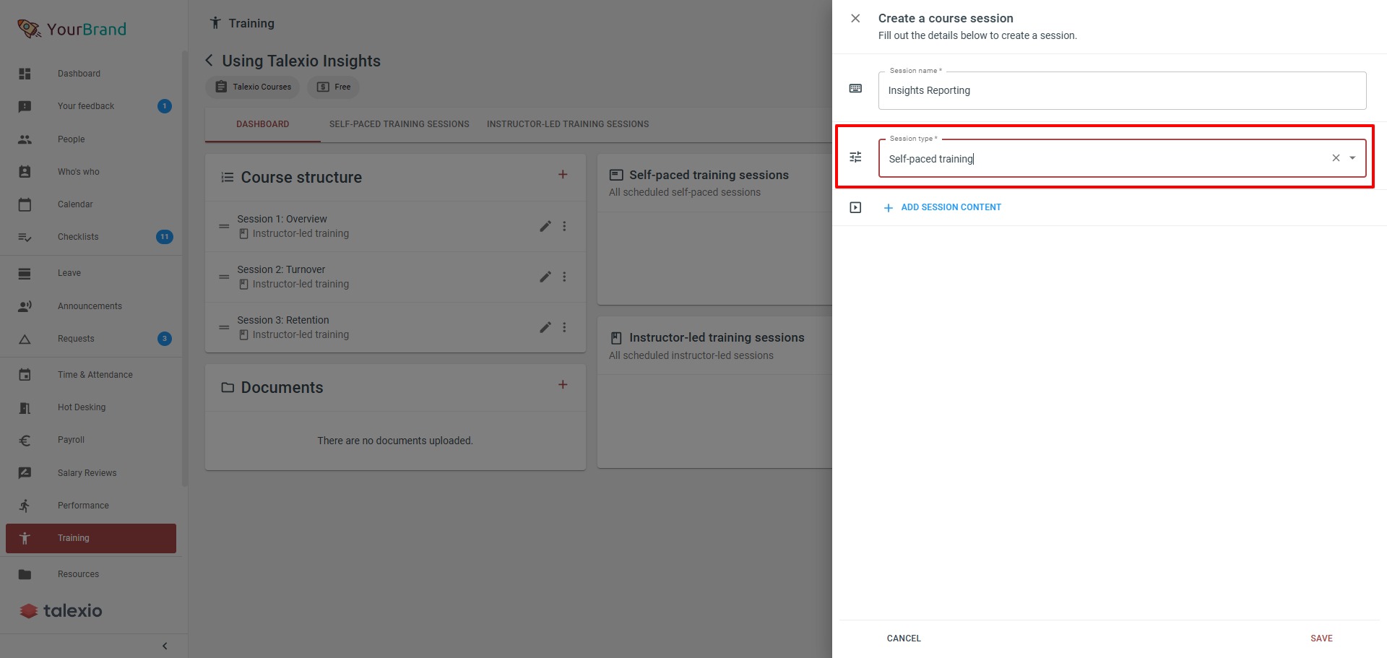
Task: Switch to the Dashboard tab
Action: tap(263, 124)
